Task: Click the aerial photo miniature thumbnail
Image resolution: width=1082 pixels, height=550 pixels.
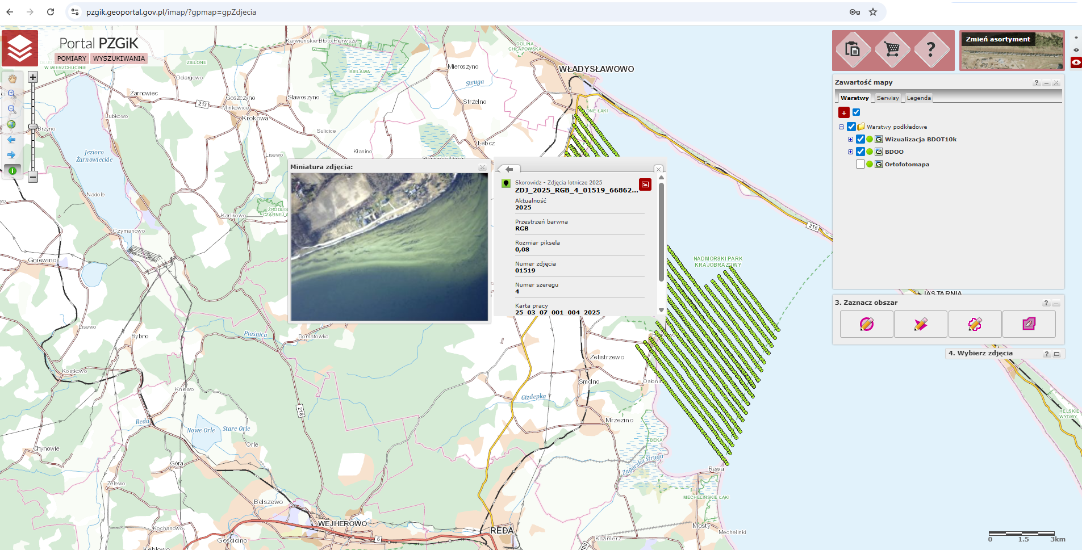Action: coord(389,247)
